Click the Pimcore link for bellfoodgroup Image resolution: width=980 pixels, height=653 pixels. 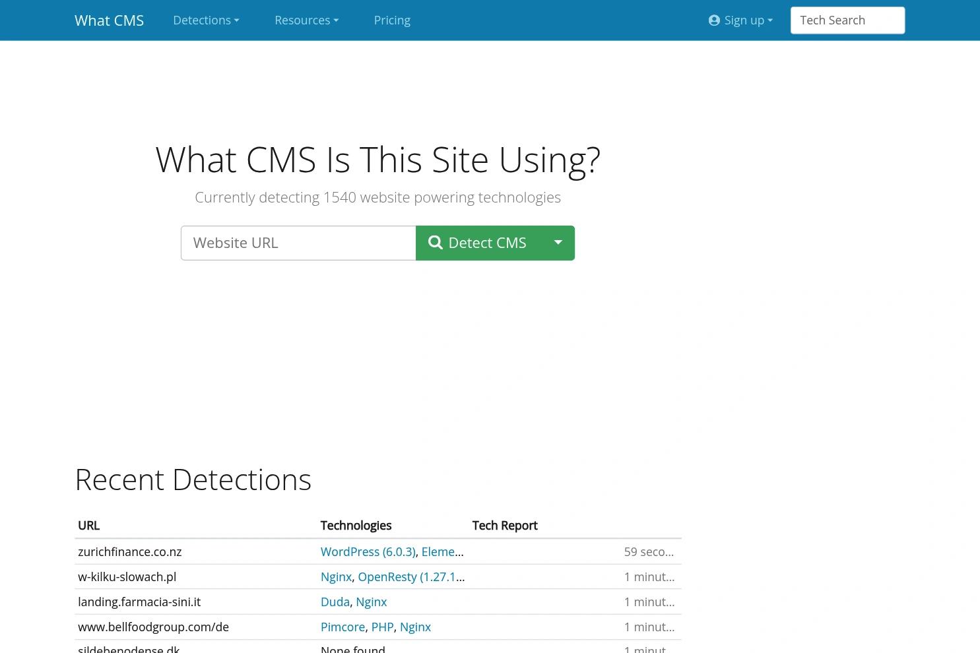tap(343, 627)
